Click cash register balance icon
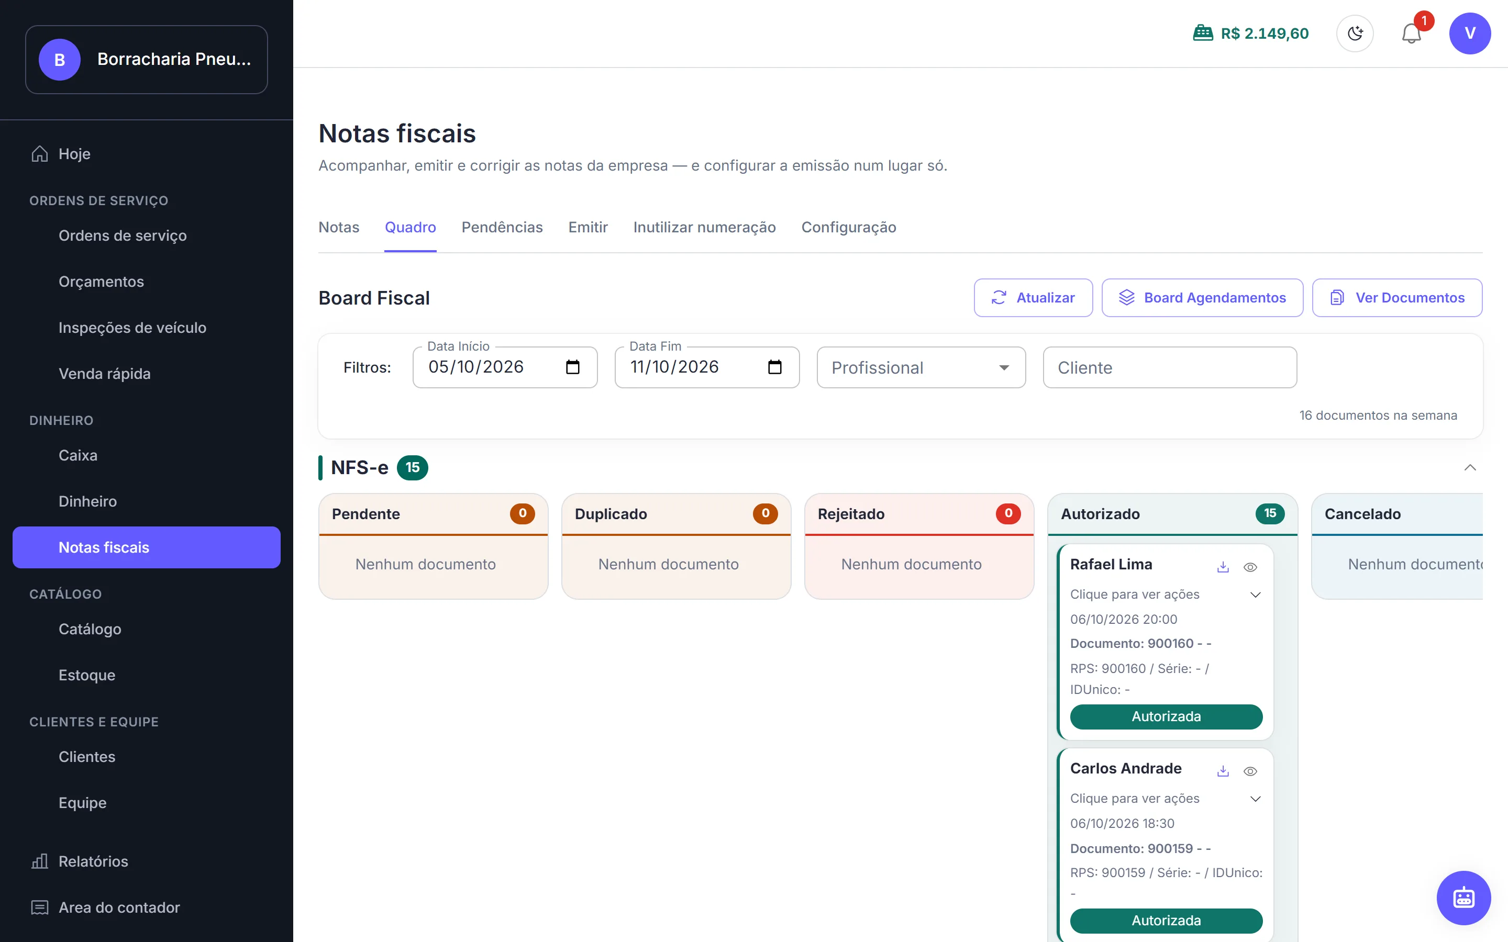 pos(1203,33)
